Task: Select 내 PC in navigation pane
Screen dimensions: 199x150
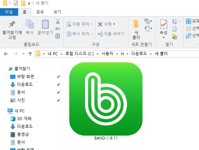Action: [20, 111]
